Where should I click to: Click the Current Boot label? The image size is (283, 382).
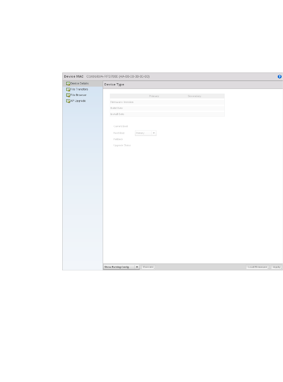121,126
